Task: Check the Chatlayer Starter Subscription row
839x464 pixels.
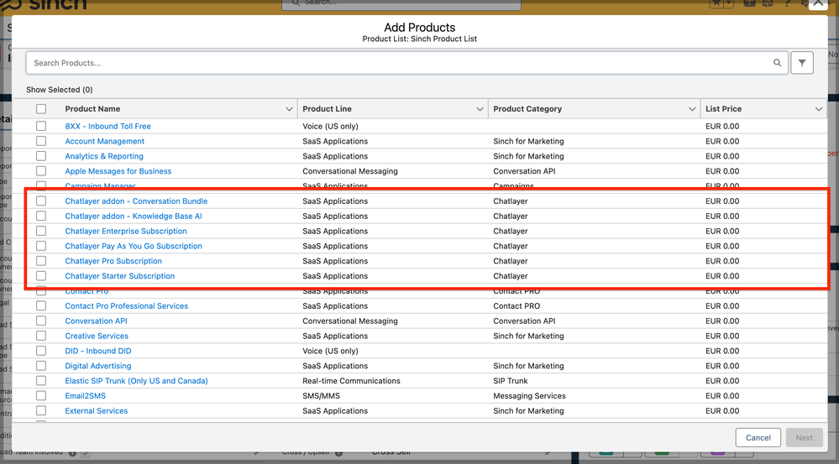Action: (x=41, y=276)
